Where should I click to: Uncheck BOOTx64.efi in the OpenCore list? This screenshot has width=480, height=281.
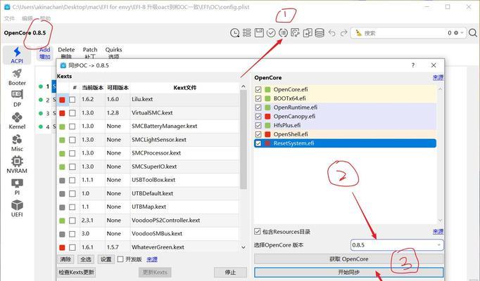click(x=258, y=98)
